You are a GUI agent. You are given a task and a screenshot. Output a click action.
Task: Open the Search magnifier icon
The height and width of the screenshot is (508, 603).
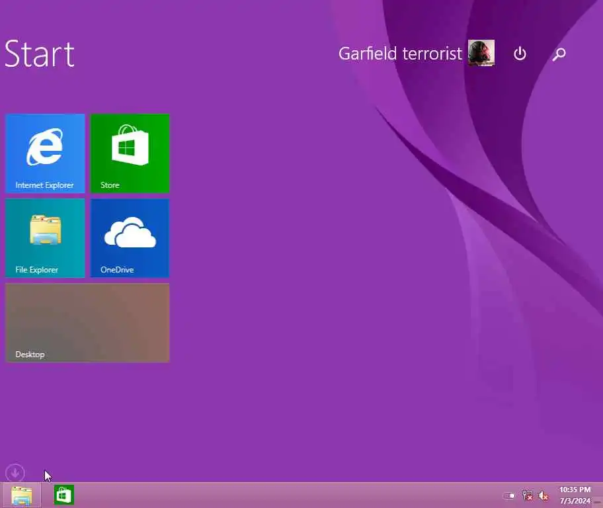click(x=559, y=54)
